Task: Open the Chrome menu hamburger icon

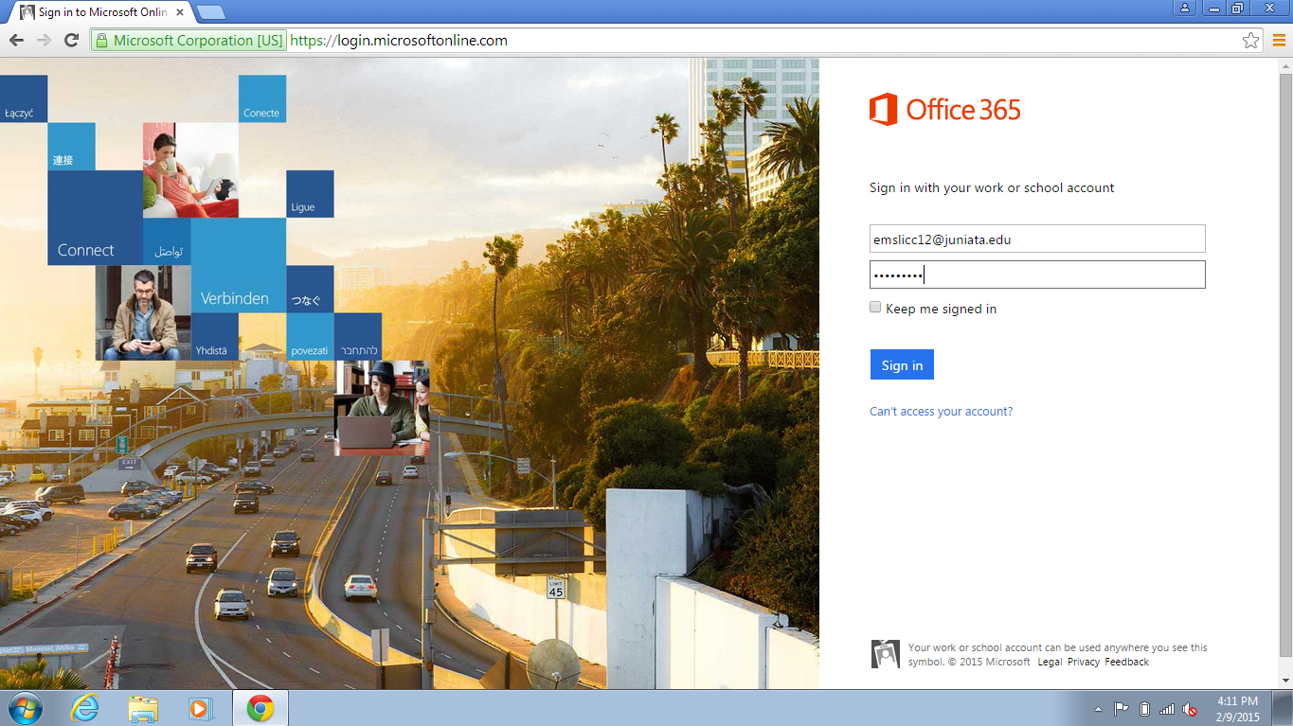Action: click(x=1278, y=41)
